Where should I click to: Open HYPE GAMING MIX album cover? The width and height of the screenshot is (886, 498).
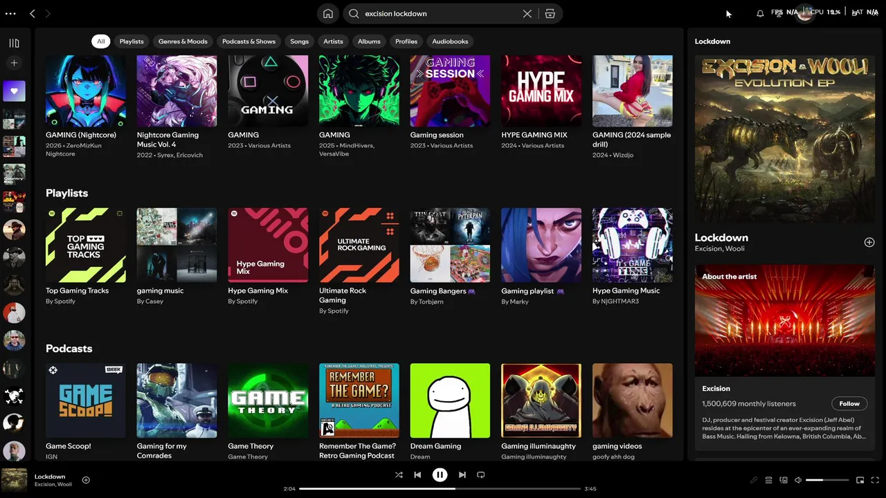[x=541, y=90]
